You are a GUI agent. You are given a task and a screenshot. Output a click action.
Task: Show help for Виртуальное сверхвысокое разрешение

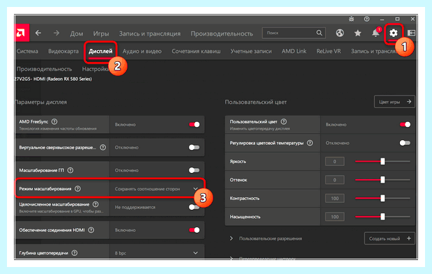click(x=102, y=148)
